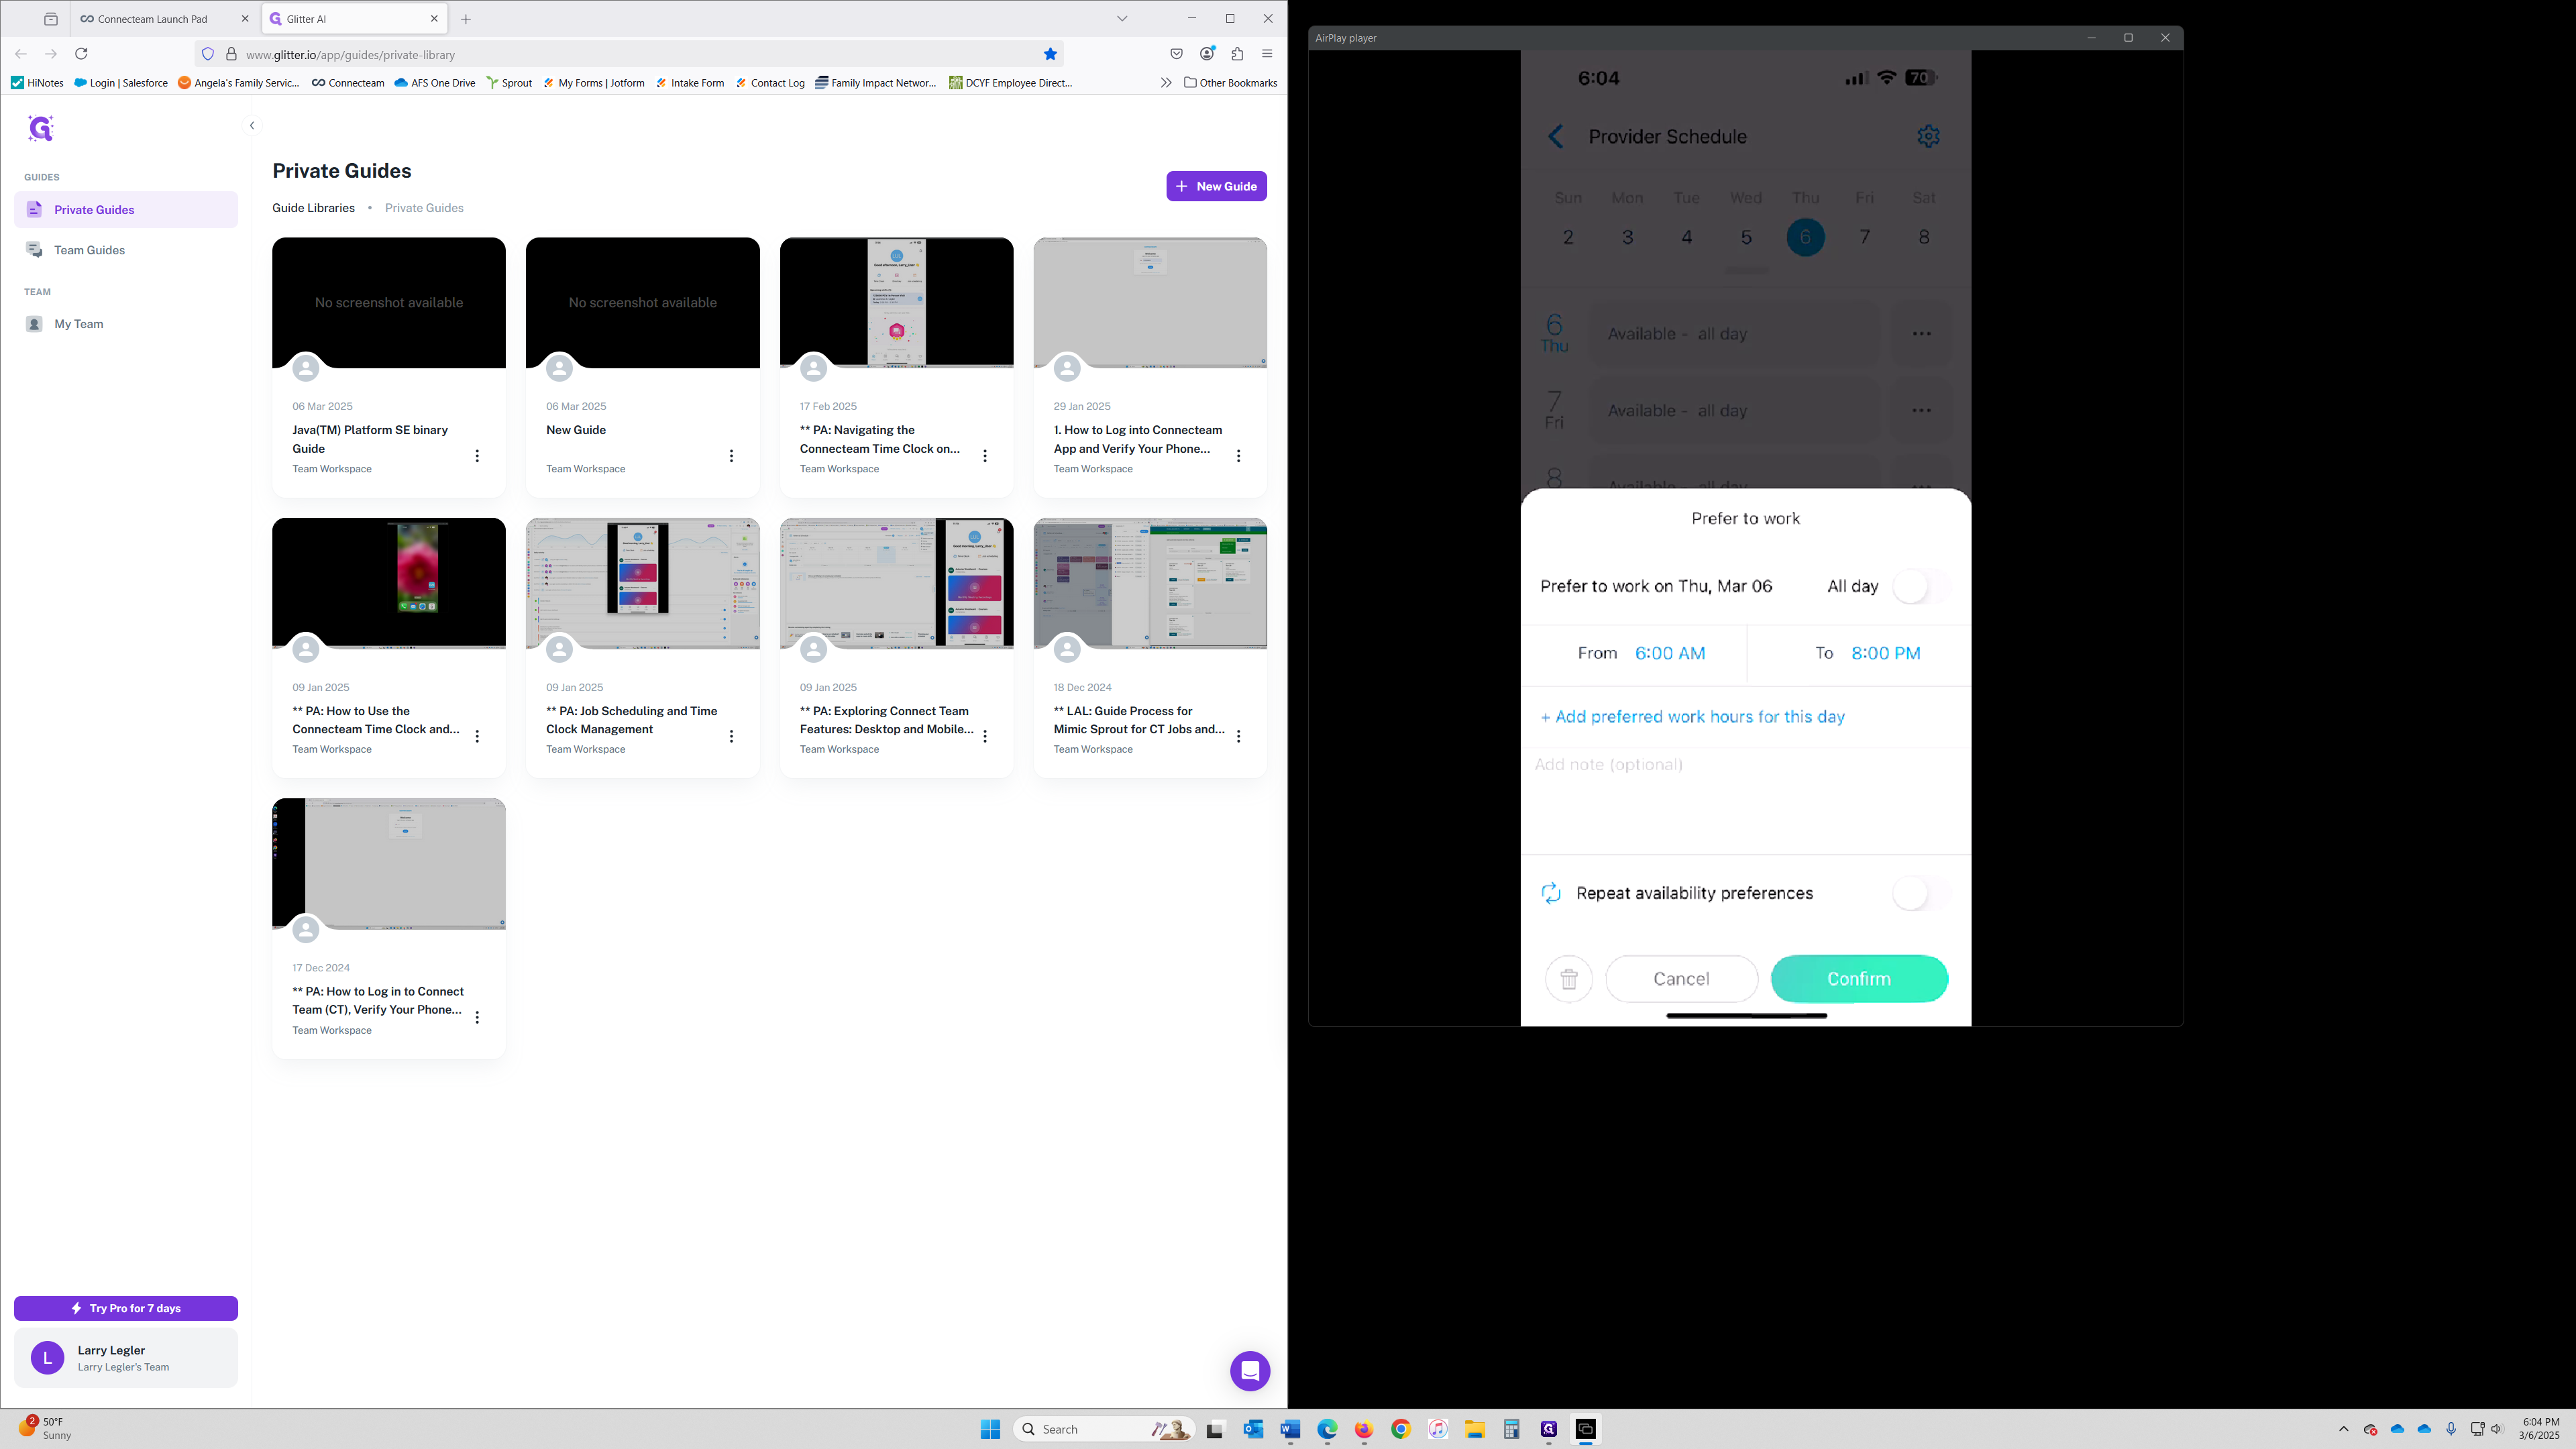Open Outlook from the taskbar

[x=1253, y=1429]
